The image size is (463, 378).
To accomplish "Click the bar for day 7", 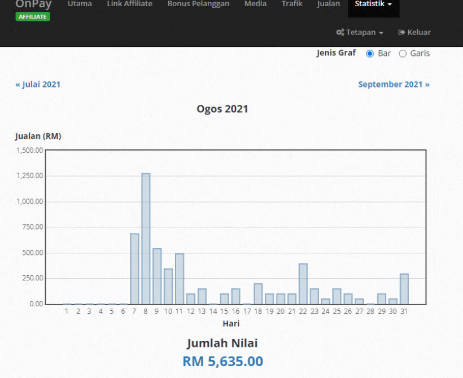I will [134, 269].
